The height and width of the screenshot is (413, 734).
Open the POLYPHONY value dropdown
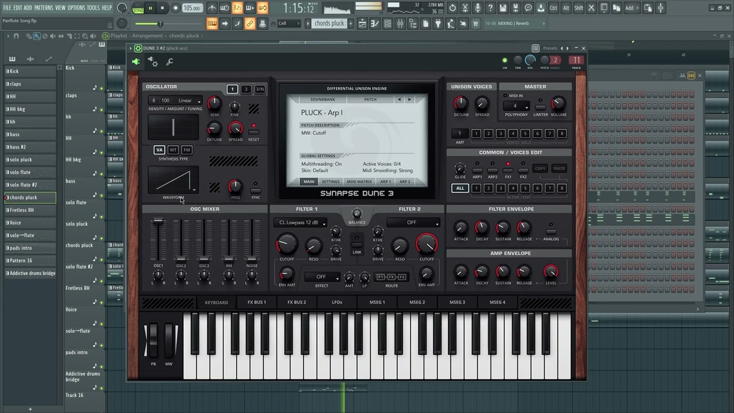(516, 106)
